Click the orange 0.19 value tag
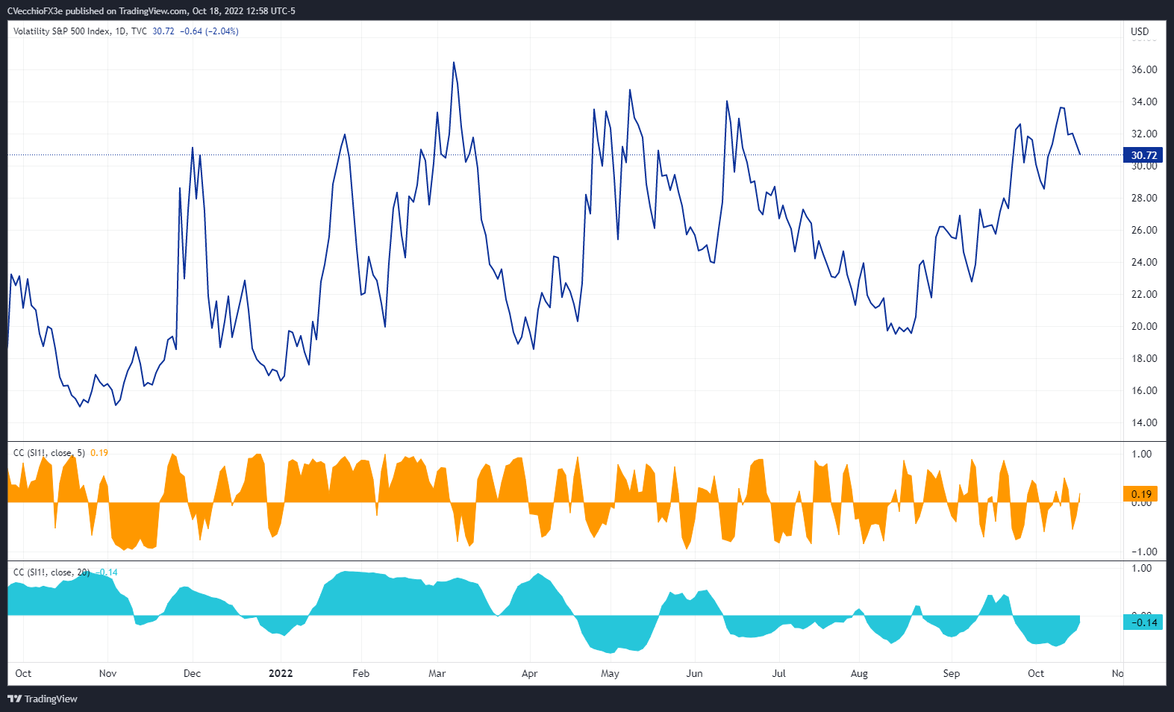 tap(1141, 494)
